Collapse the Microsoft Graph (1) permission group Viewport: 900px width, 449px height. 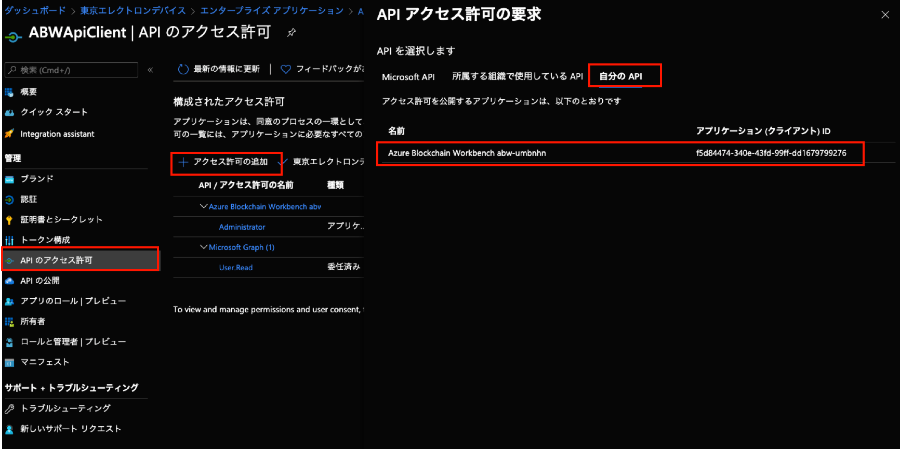tap(204, 247)
